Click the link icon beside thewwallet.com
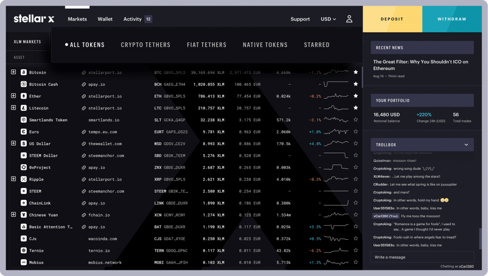Screen dimensions: 488x276 coord(84,144)
